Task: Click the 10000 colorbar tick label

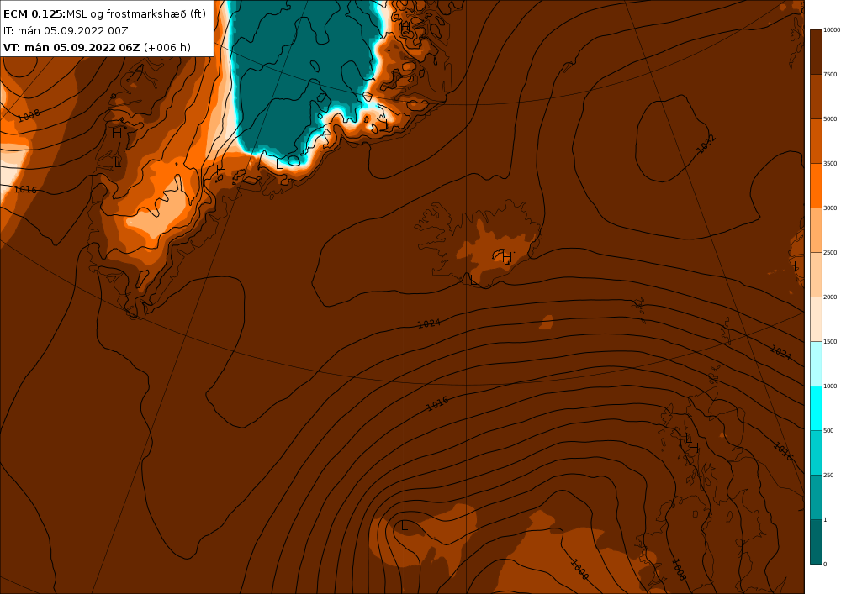Action: (x=832, y=30)
